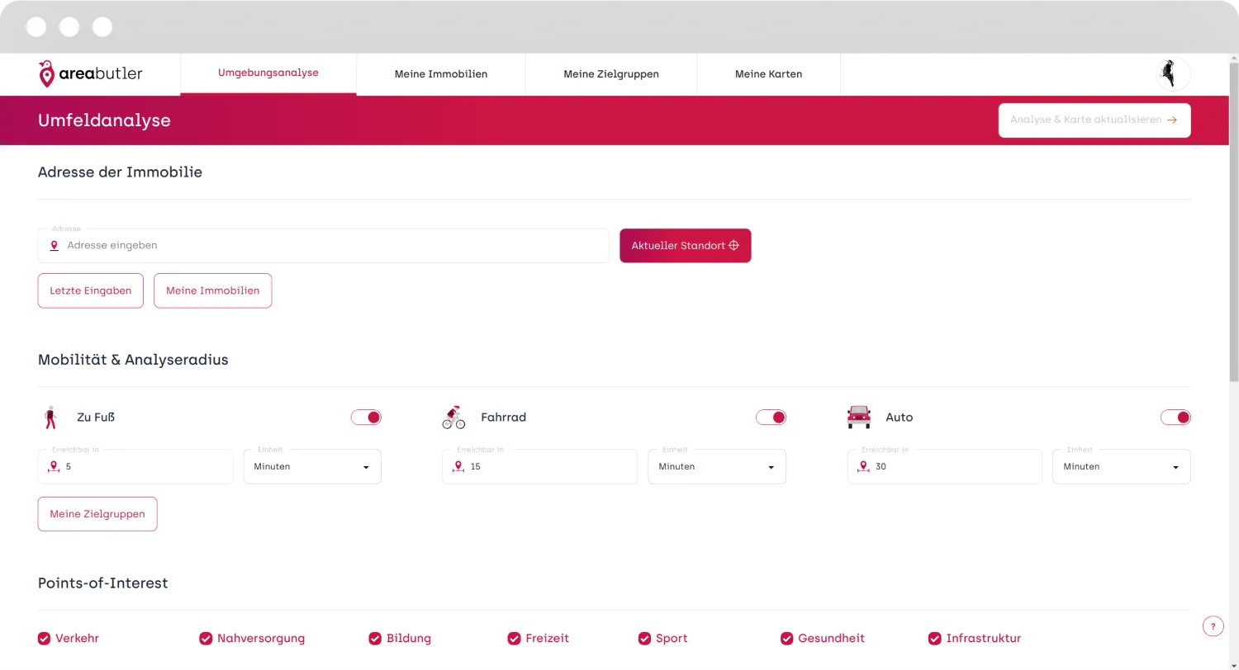Open Fahrrad Einheit dropdown

point(717,466)
